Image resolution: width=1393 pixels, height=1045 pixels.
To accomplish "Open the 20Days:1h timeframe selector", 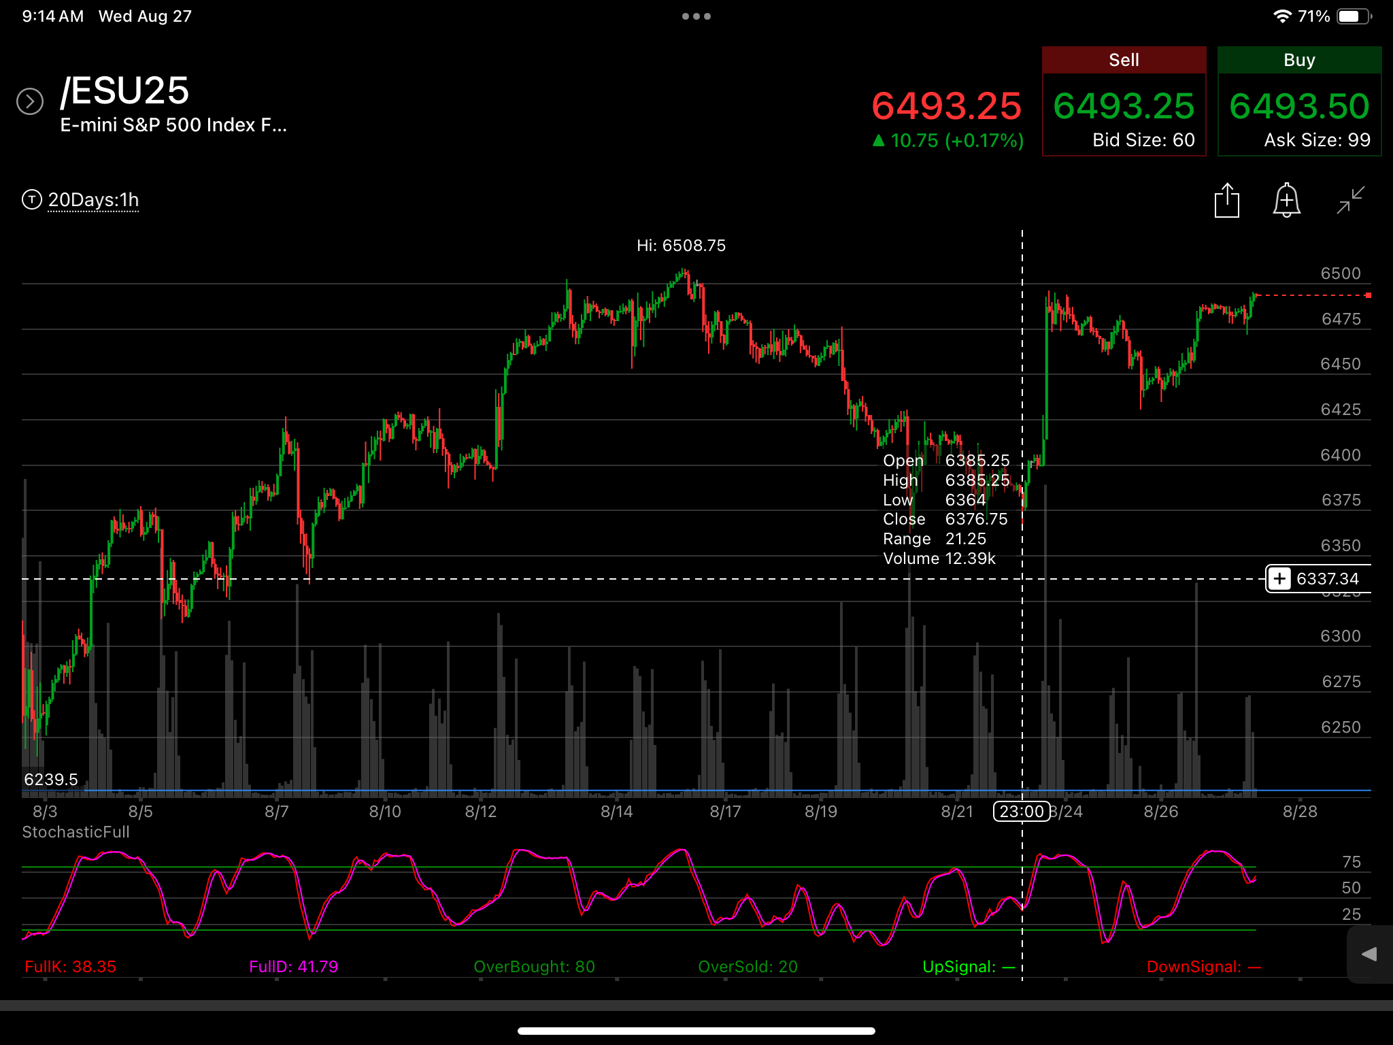I will pos(93,200).
